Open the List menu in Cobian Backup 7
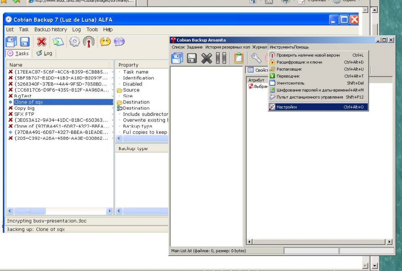The width and height of the screenshot is (402, 271). 10,30
